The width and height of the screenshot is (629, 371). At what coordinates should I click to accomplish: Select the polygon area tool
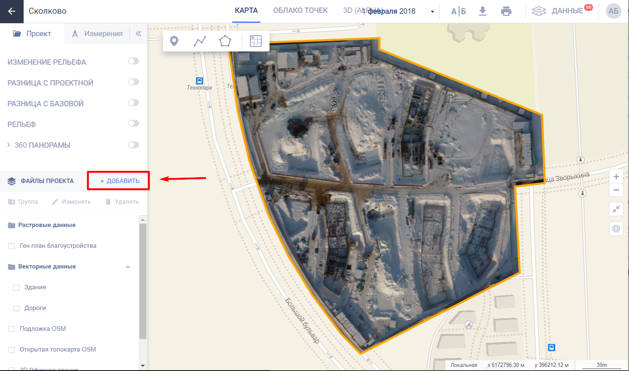[x=225, y=41]
